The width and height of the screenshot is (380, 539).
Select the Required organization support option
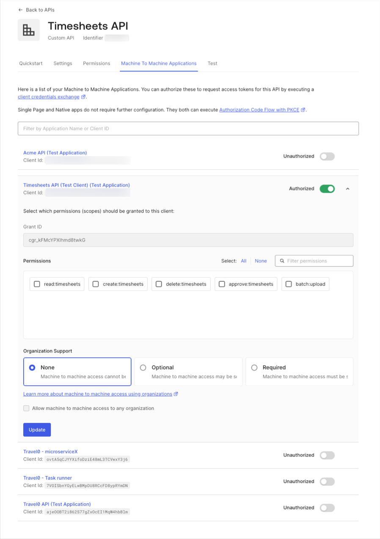click(254, 367)
